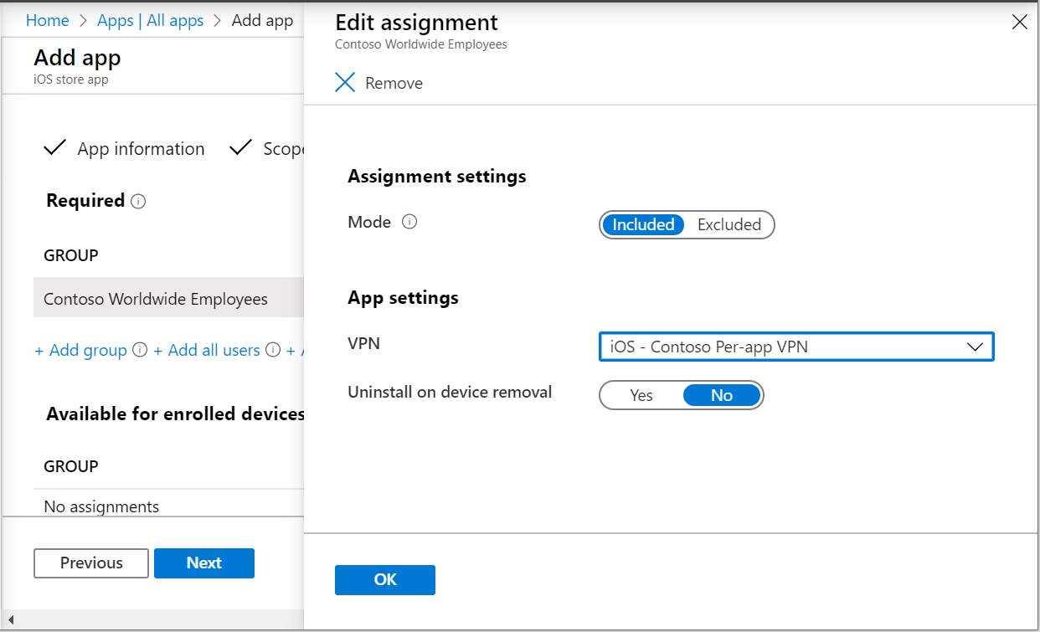
Task: Select No for Uninstall on device removal
Action: 721,395
